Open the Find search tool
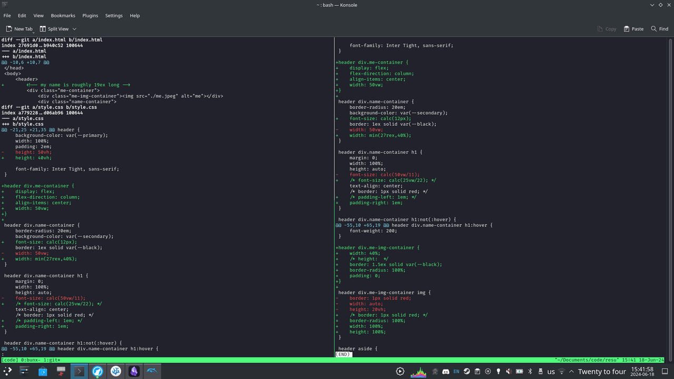Image resolution: width=674 pixels, height=379 pixels. click(659, 29)
